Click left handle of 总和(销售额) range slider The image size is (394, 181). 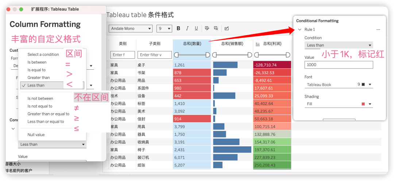coord(215,55)
